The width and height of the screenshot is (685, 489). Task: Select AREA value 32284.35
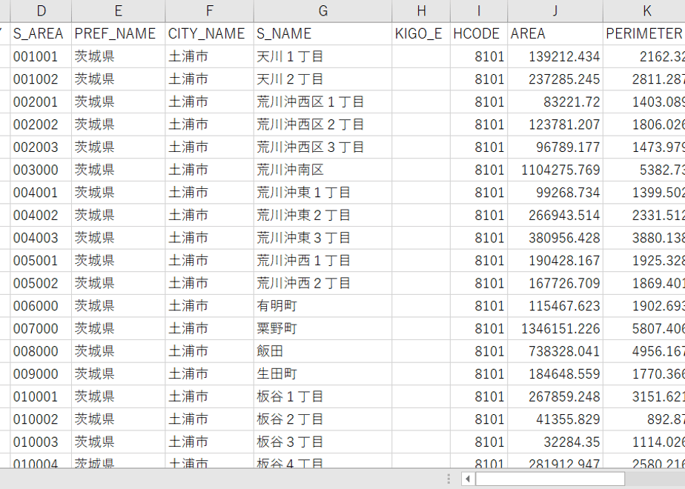(x=555, y=442)
